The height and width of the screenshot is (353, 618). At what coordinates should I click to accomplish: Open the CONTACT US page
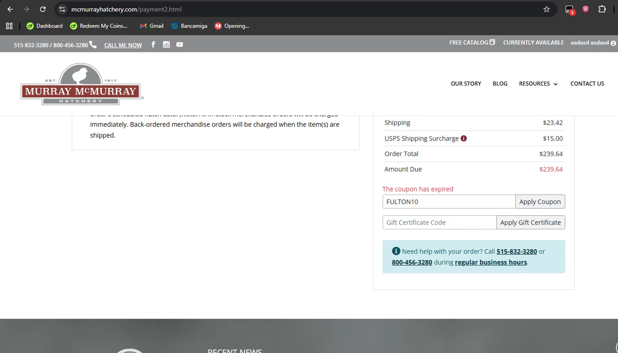(x=587, y=83)
